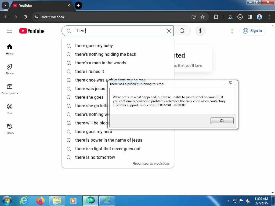Choose suggestion 'there goes my hero'
This screenshot has height=206, width=275.
[118, 131]
